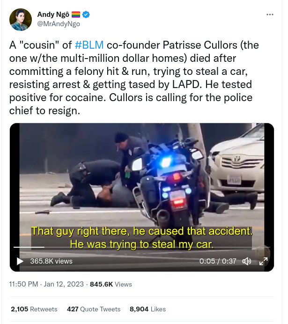View the 427 Quote Tweets list

point(94,309)
